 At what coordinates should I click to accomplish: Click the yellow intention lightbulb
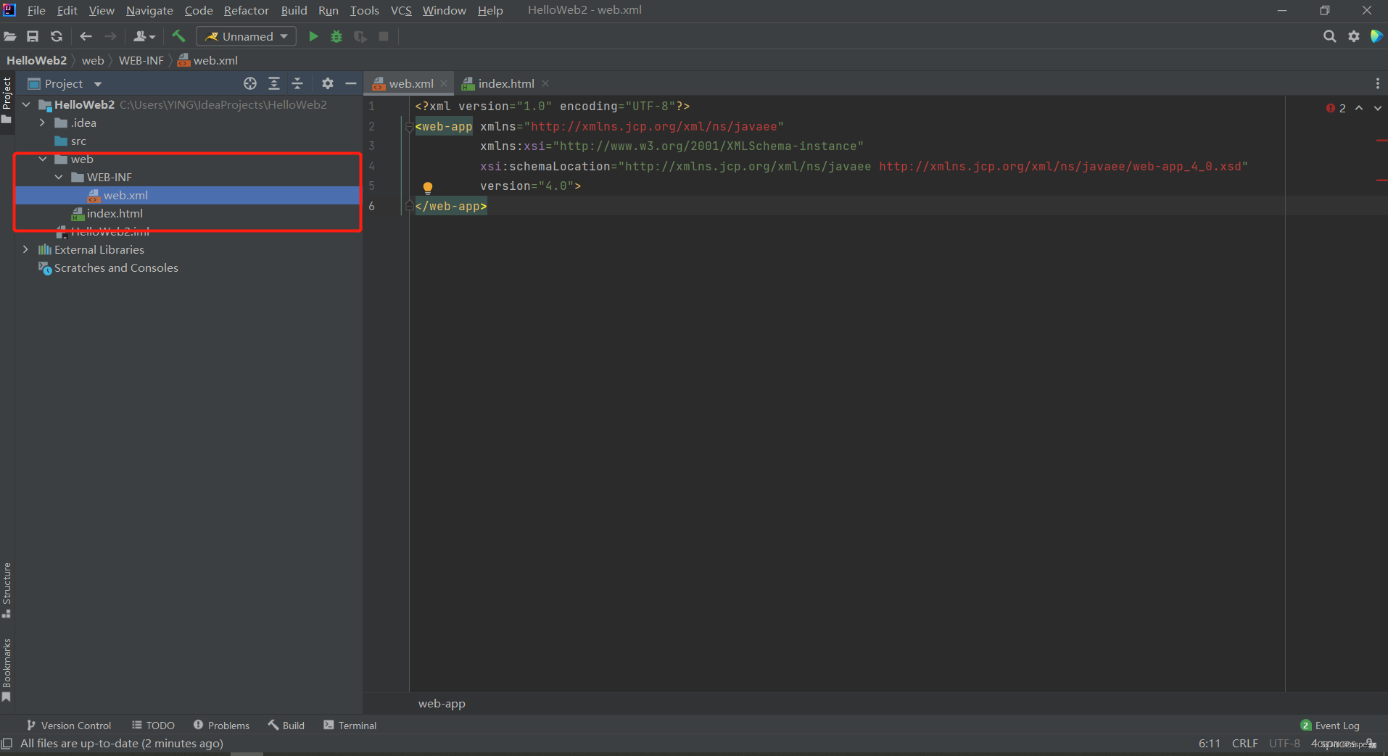tap(428, 188)
